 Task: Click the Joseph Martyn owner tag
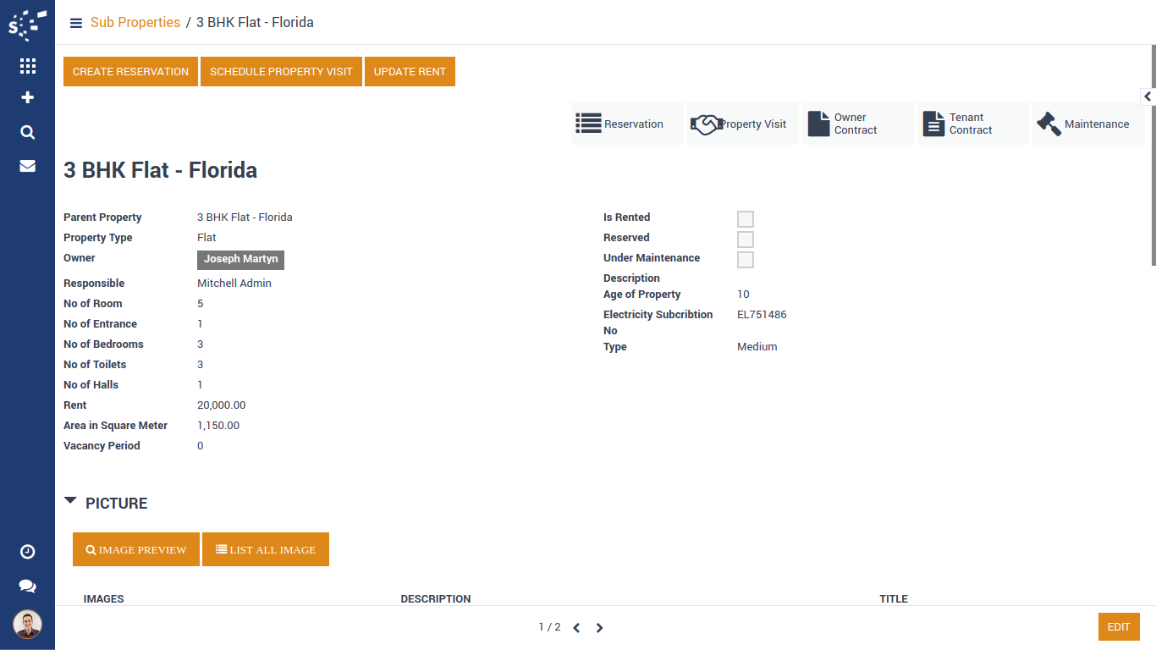coord(240,260)
